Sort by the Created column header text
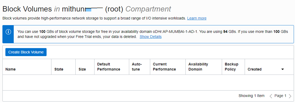295x105 pixels. click(255, 69)
